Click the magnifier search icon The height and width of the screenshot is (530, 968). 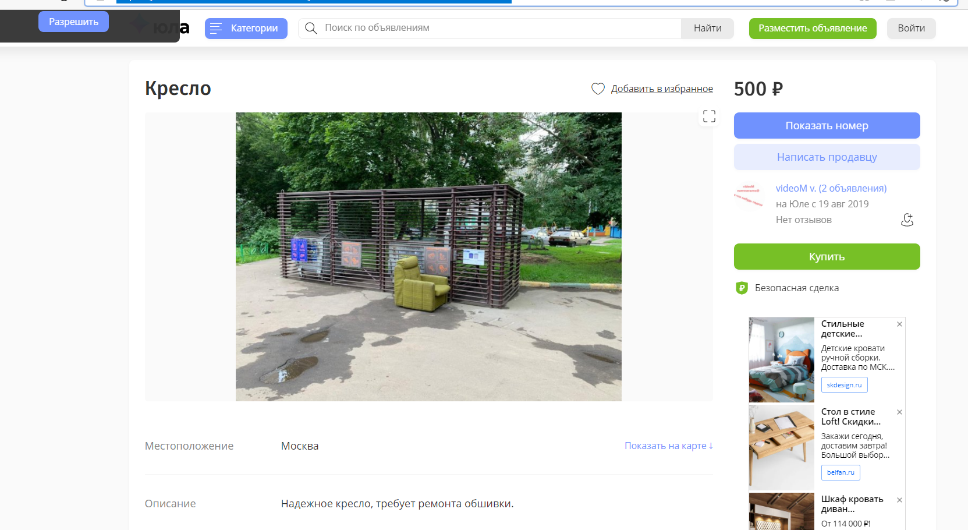(311, 28)
